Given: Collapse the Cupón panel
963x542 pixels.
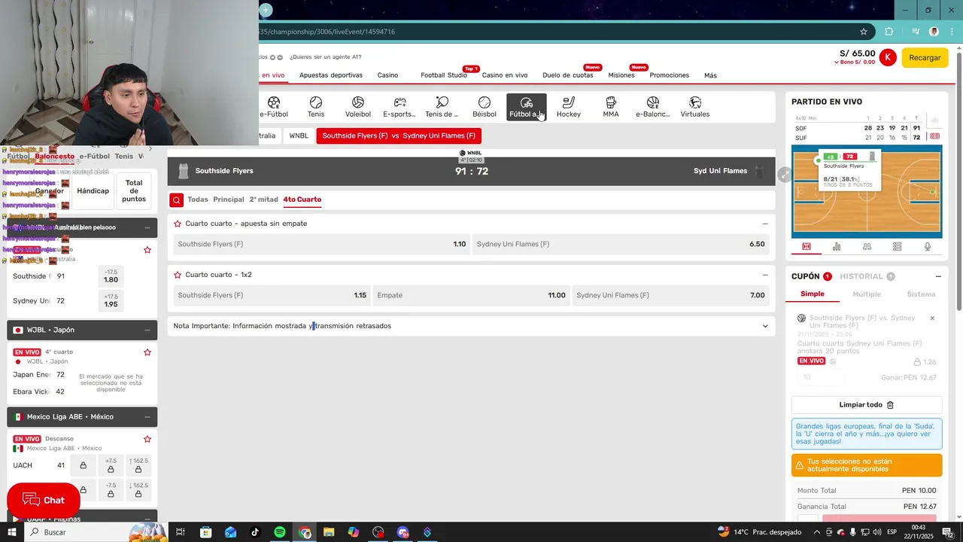Looking at the screenshot, I should point(938,276).
